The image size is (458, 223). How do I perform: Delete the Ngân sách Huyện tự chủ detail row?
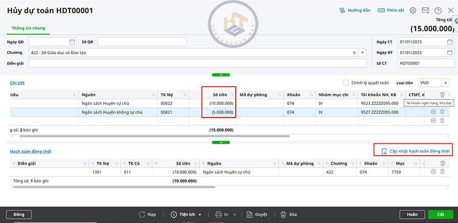pyautogui.click(x=442, y=103)
